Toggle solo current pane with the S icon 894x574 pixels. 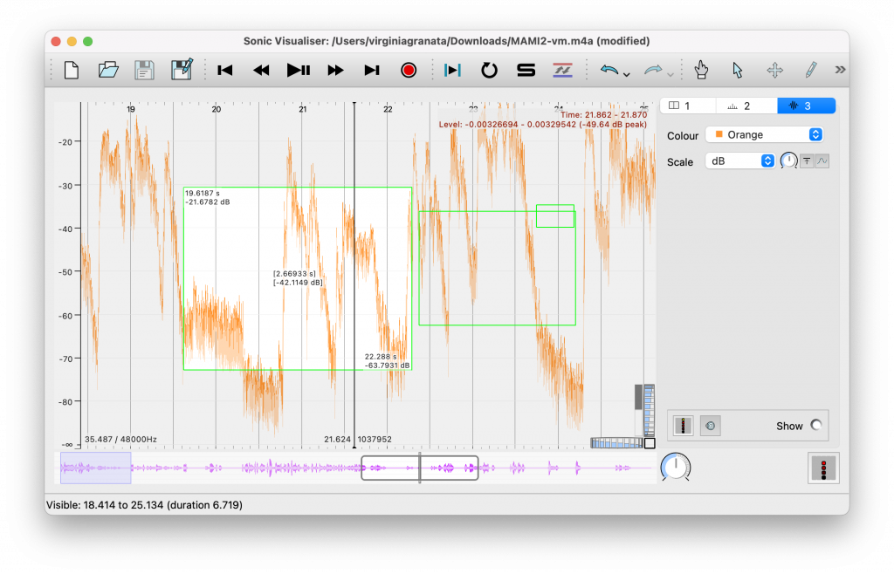pyautogui.click(x=526, y=70)
